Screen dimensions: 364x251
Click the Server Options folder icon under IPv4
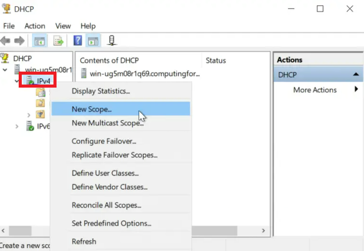pyautogui.click(x=40, y=92)
